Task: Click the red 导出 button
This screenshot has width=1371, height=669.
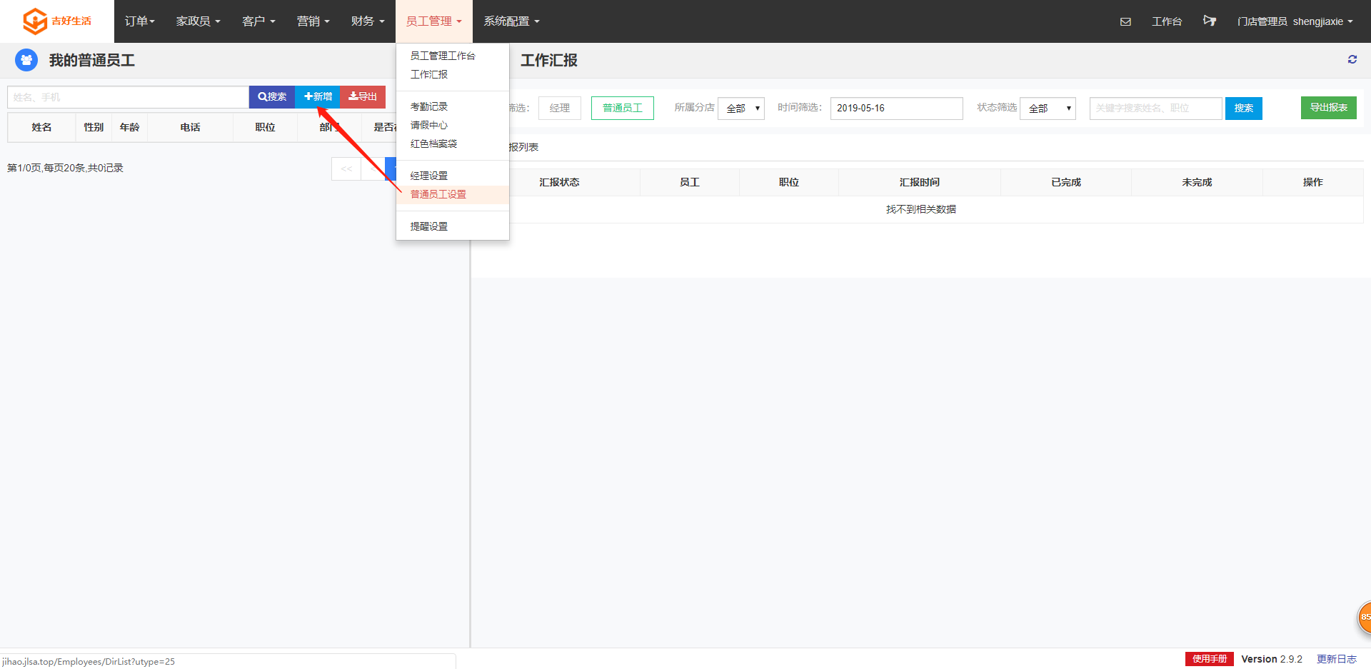Action: point(363,96)
